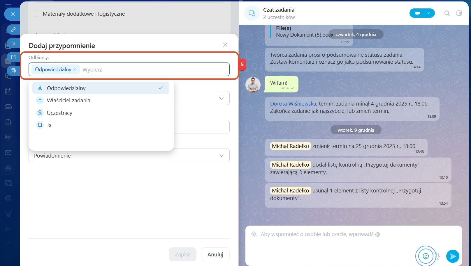
Task: Open the workgroups people icon in the left sidebar
Action: coord(8,168)
